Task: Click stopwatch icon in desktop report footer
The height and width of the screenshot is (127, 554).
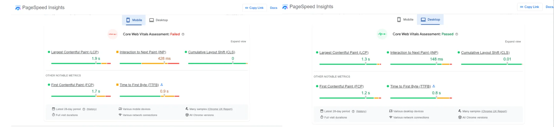Action: tap(322, 117)
